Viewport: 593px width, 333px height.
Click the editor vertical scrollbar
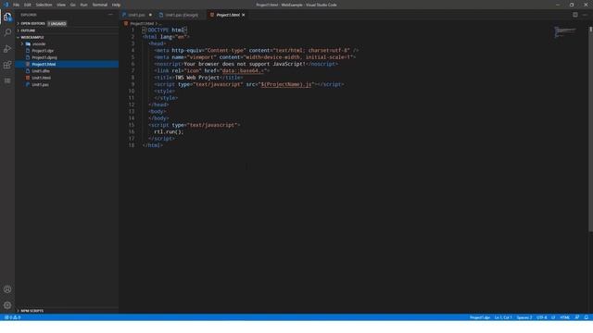point(590,129)
